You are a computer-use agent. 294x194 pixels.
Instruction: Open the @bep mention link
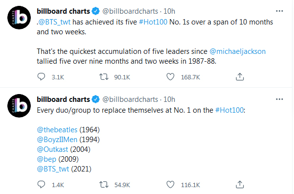coord(46,159)
